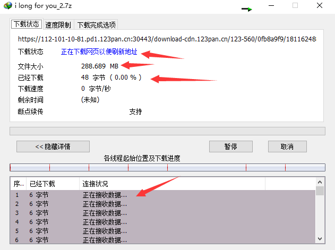Click the thread list scrollbar thumb
This screenshot has width=335, height=250.
320,191
